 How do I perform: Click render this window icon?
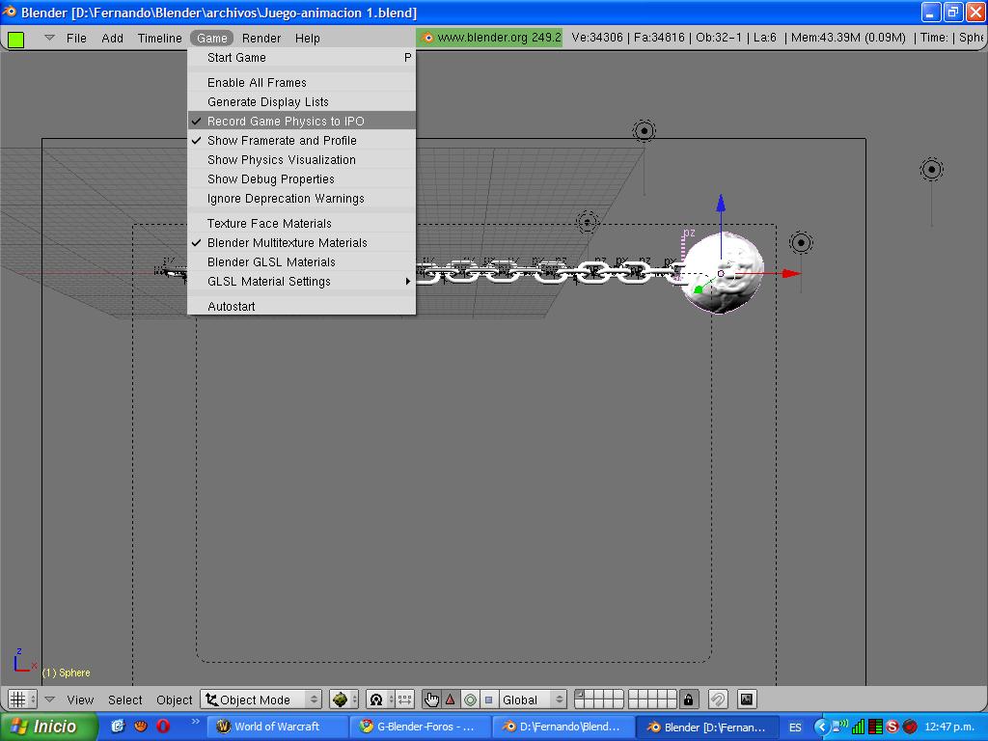pyautogui.click(x=747, y=700)
